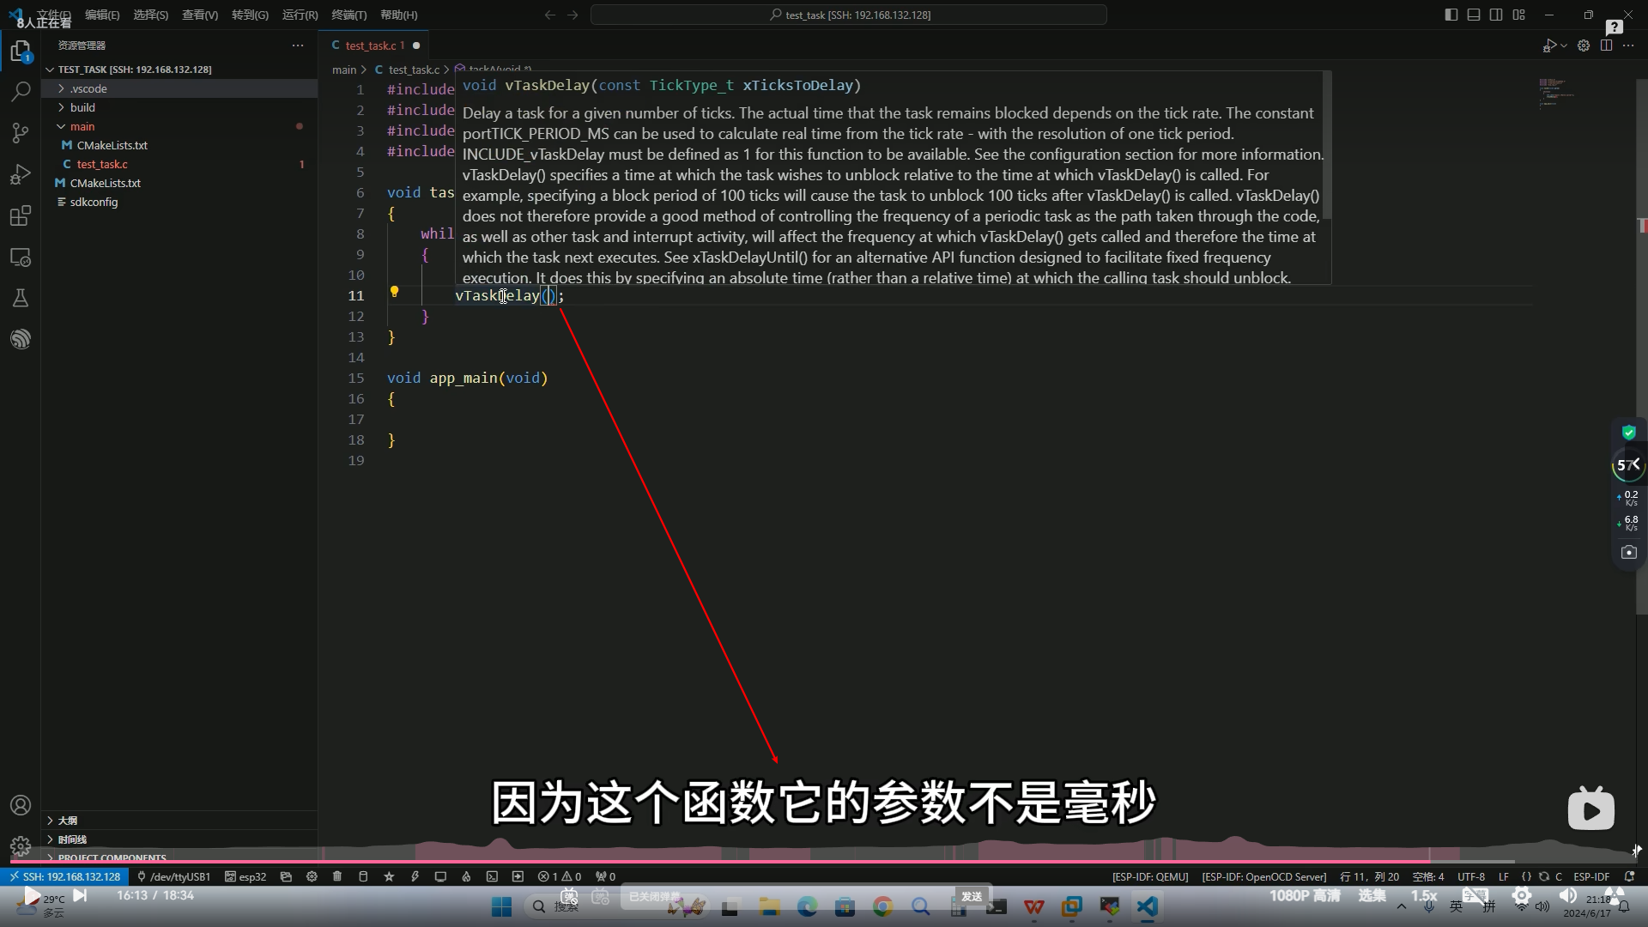Expand the 大纲 outline section

tap(179, 821)
